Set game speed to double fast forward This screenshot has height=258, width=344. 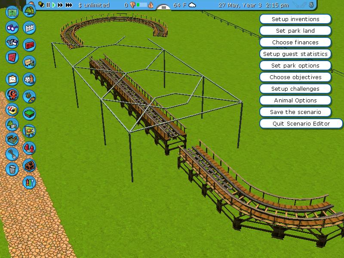click(60, 5)
